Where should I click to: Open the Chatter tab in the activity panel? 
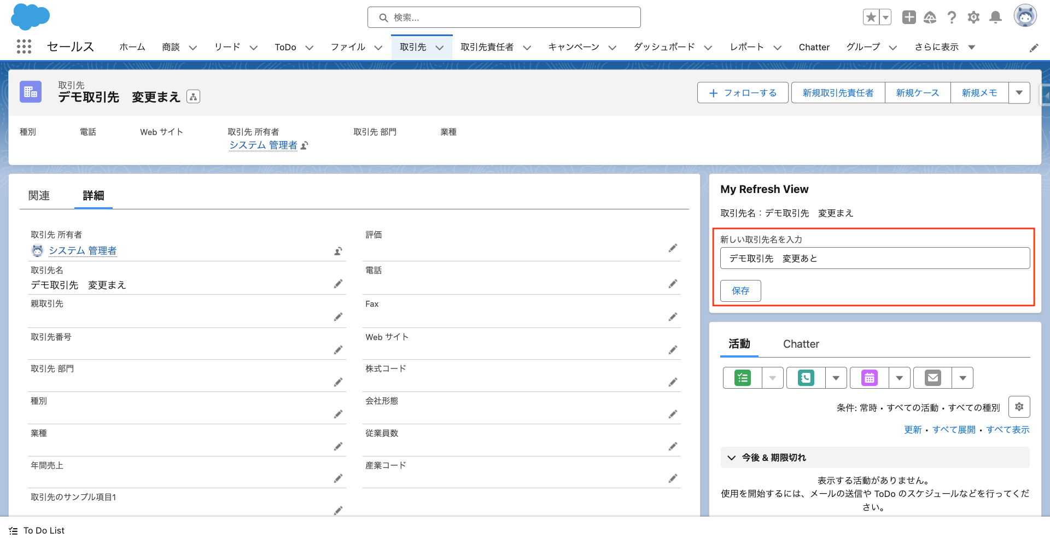(x=801, y=344)
